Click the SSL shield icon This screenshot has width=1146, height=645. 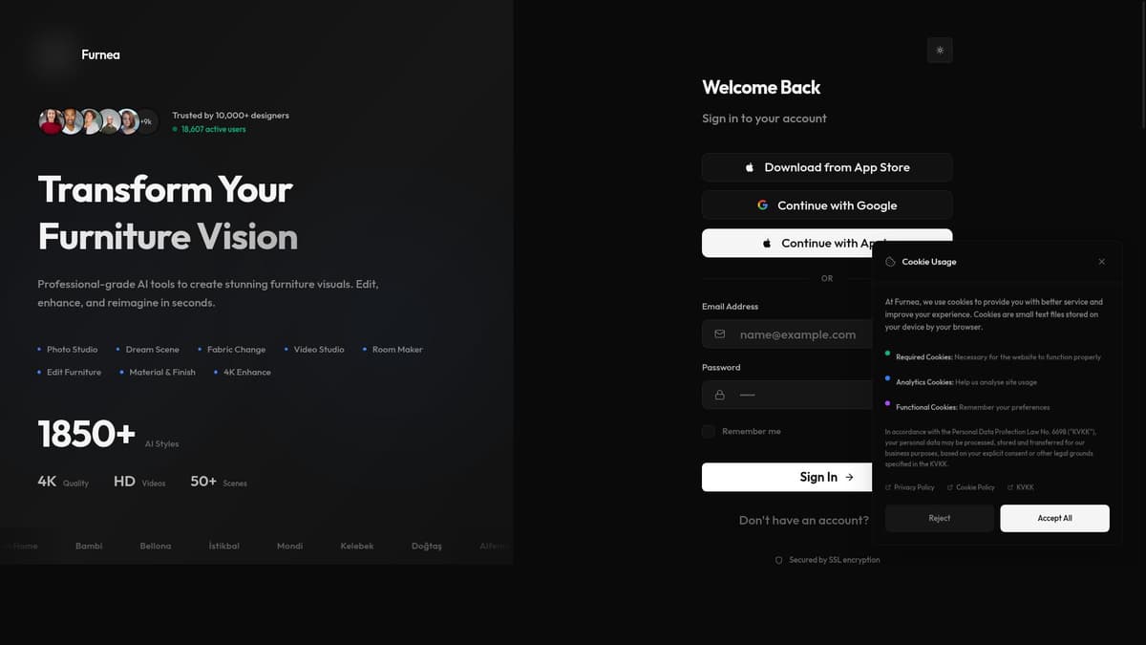click(778, 560)
